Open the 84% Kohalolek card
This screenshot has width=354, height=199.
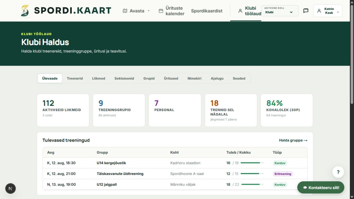click(x=287, y=110)
